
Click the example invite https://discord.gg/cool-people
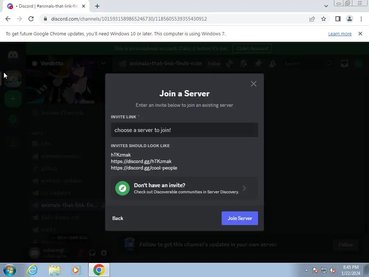pos(144,168)
